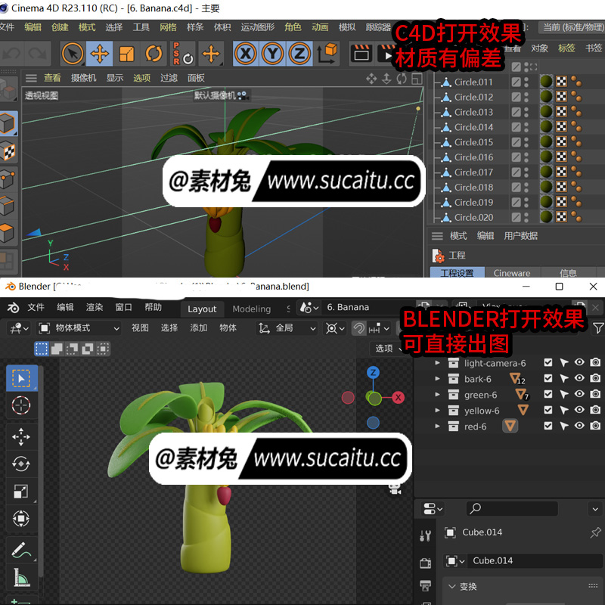The height and width of the screenshot is (605, 605).
Task: Open the Cinema 4D layout dropdown 当前(标准/物理)
Action: pyautogui.click(x=572, y=27)
